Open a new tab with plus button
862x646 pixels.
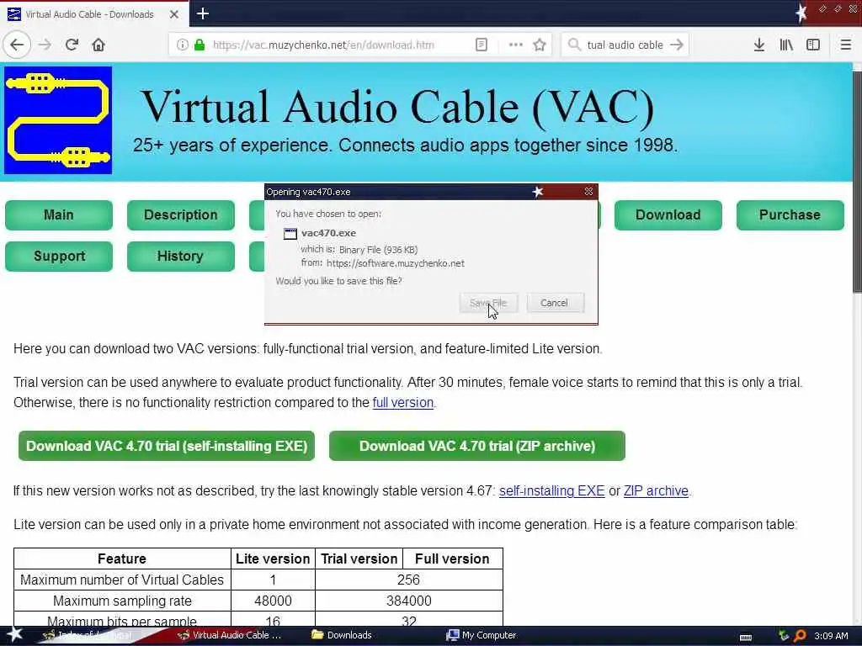203,13
